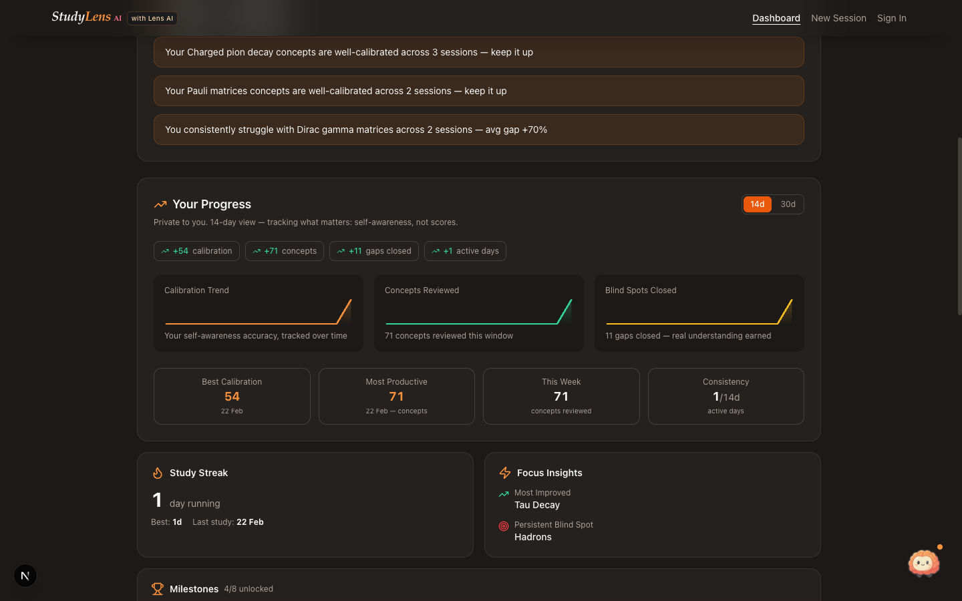Click the +71 concepts chip

pos(285,251)
